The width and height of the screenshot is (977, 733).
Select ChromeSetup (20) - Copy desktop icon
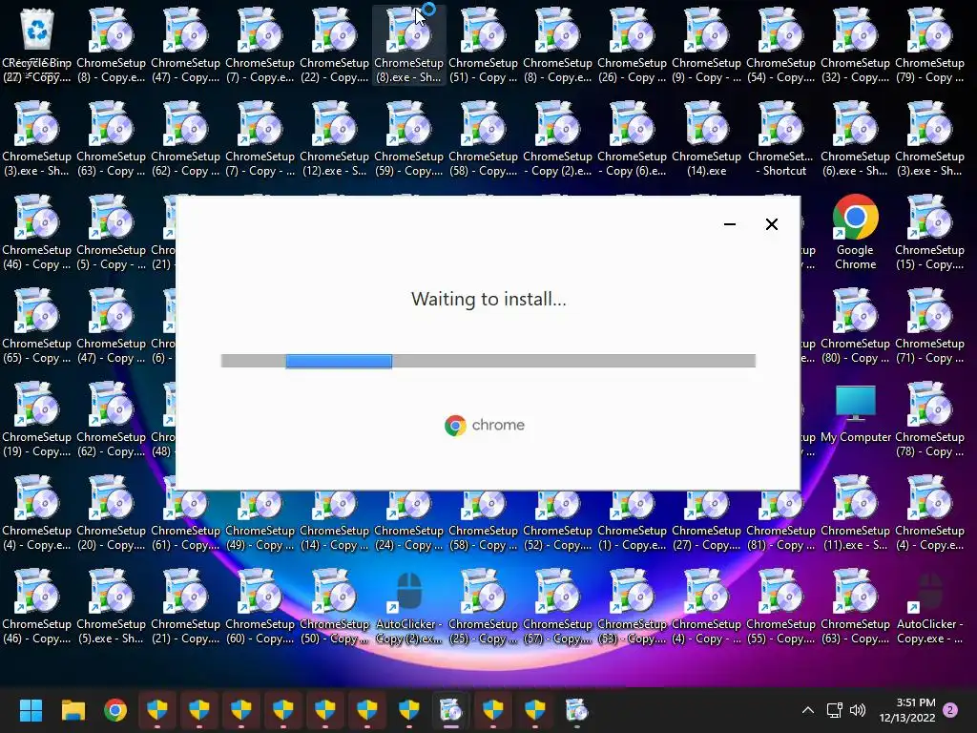click(111, 513)
